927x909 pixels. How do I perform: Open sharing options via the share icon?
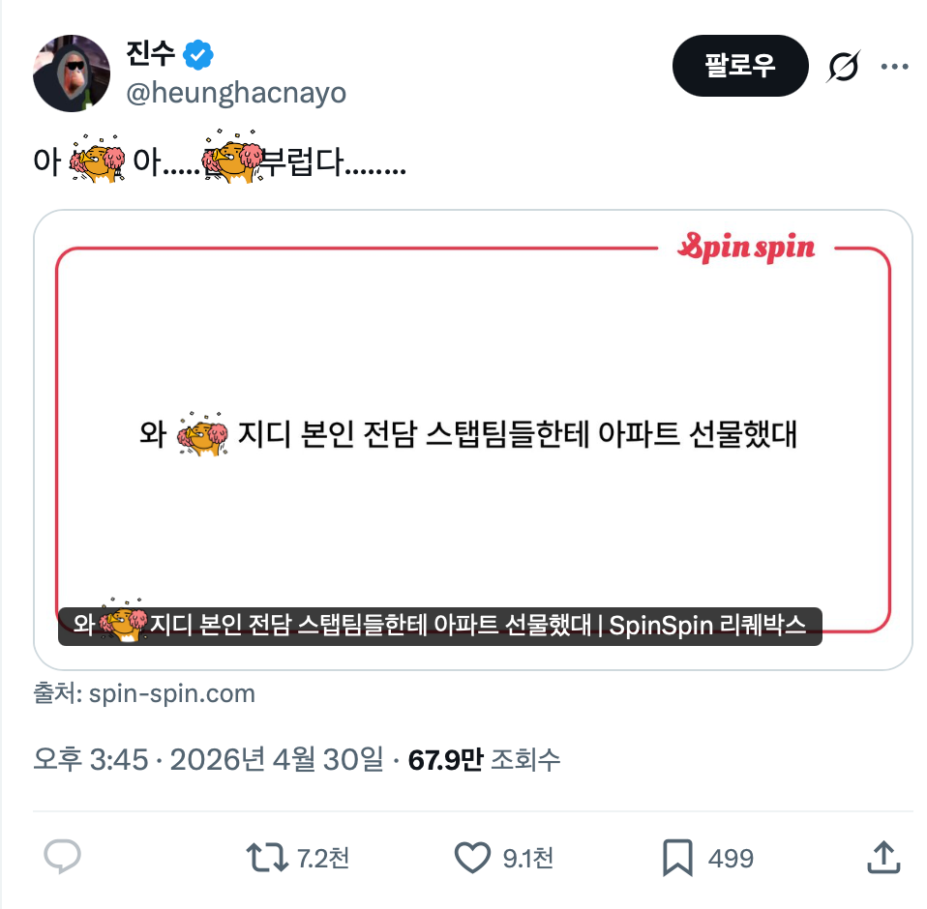(x=882, y=858)
